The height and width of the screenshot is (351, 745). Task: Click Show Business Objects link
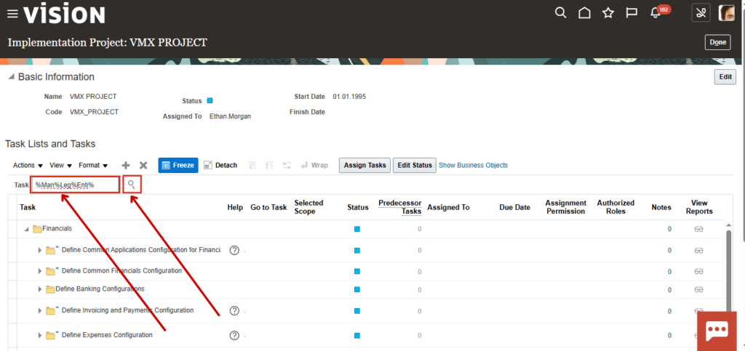click(473, 165)
